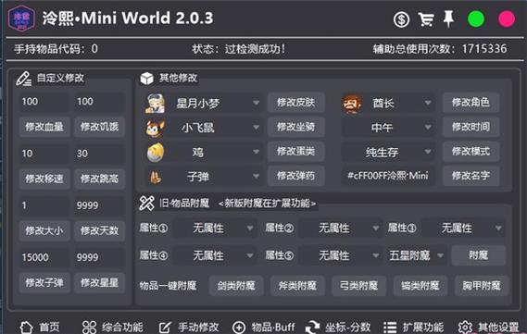Viewport: 527px width, 334px height.
Task: Click the hexagon app logo
Action: pyautogui.click(x=21, y=19)
